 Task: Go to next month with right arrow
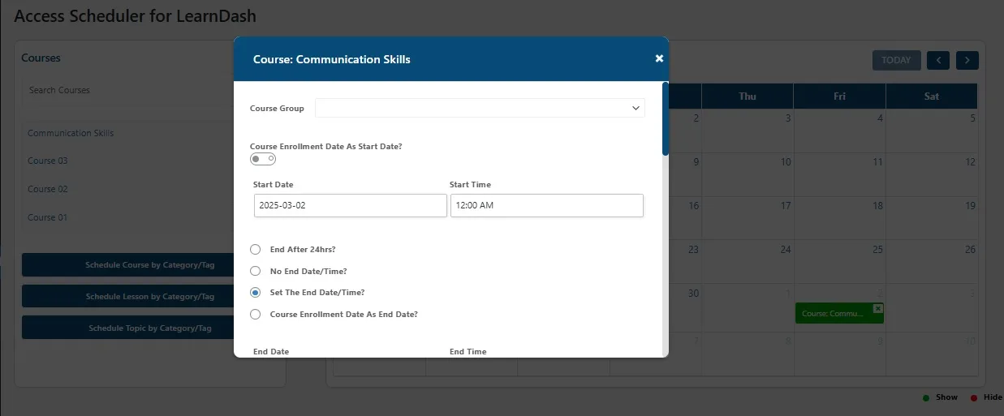(967, 60)
